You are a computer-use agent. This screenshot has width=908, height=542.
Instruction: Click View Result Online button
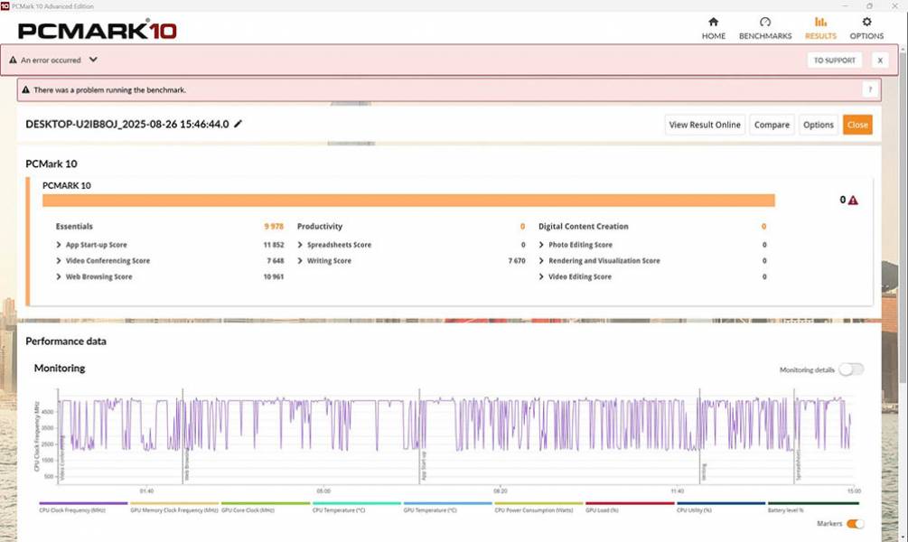pos(705,125)
